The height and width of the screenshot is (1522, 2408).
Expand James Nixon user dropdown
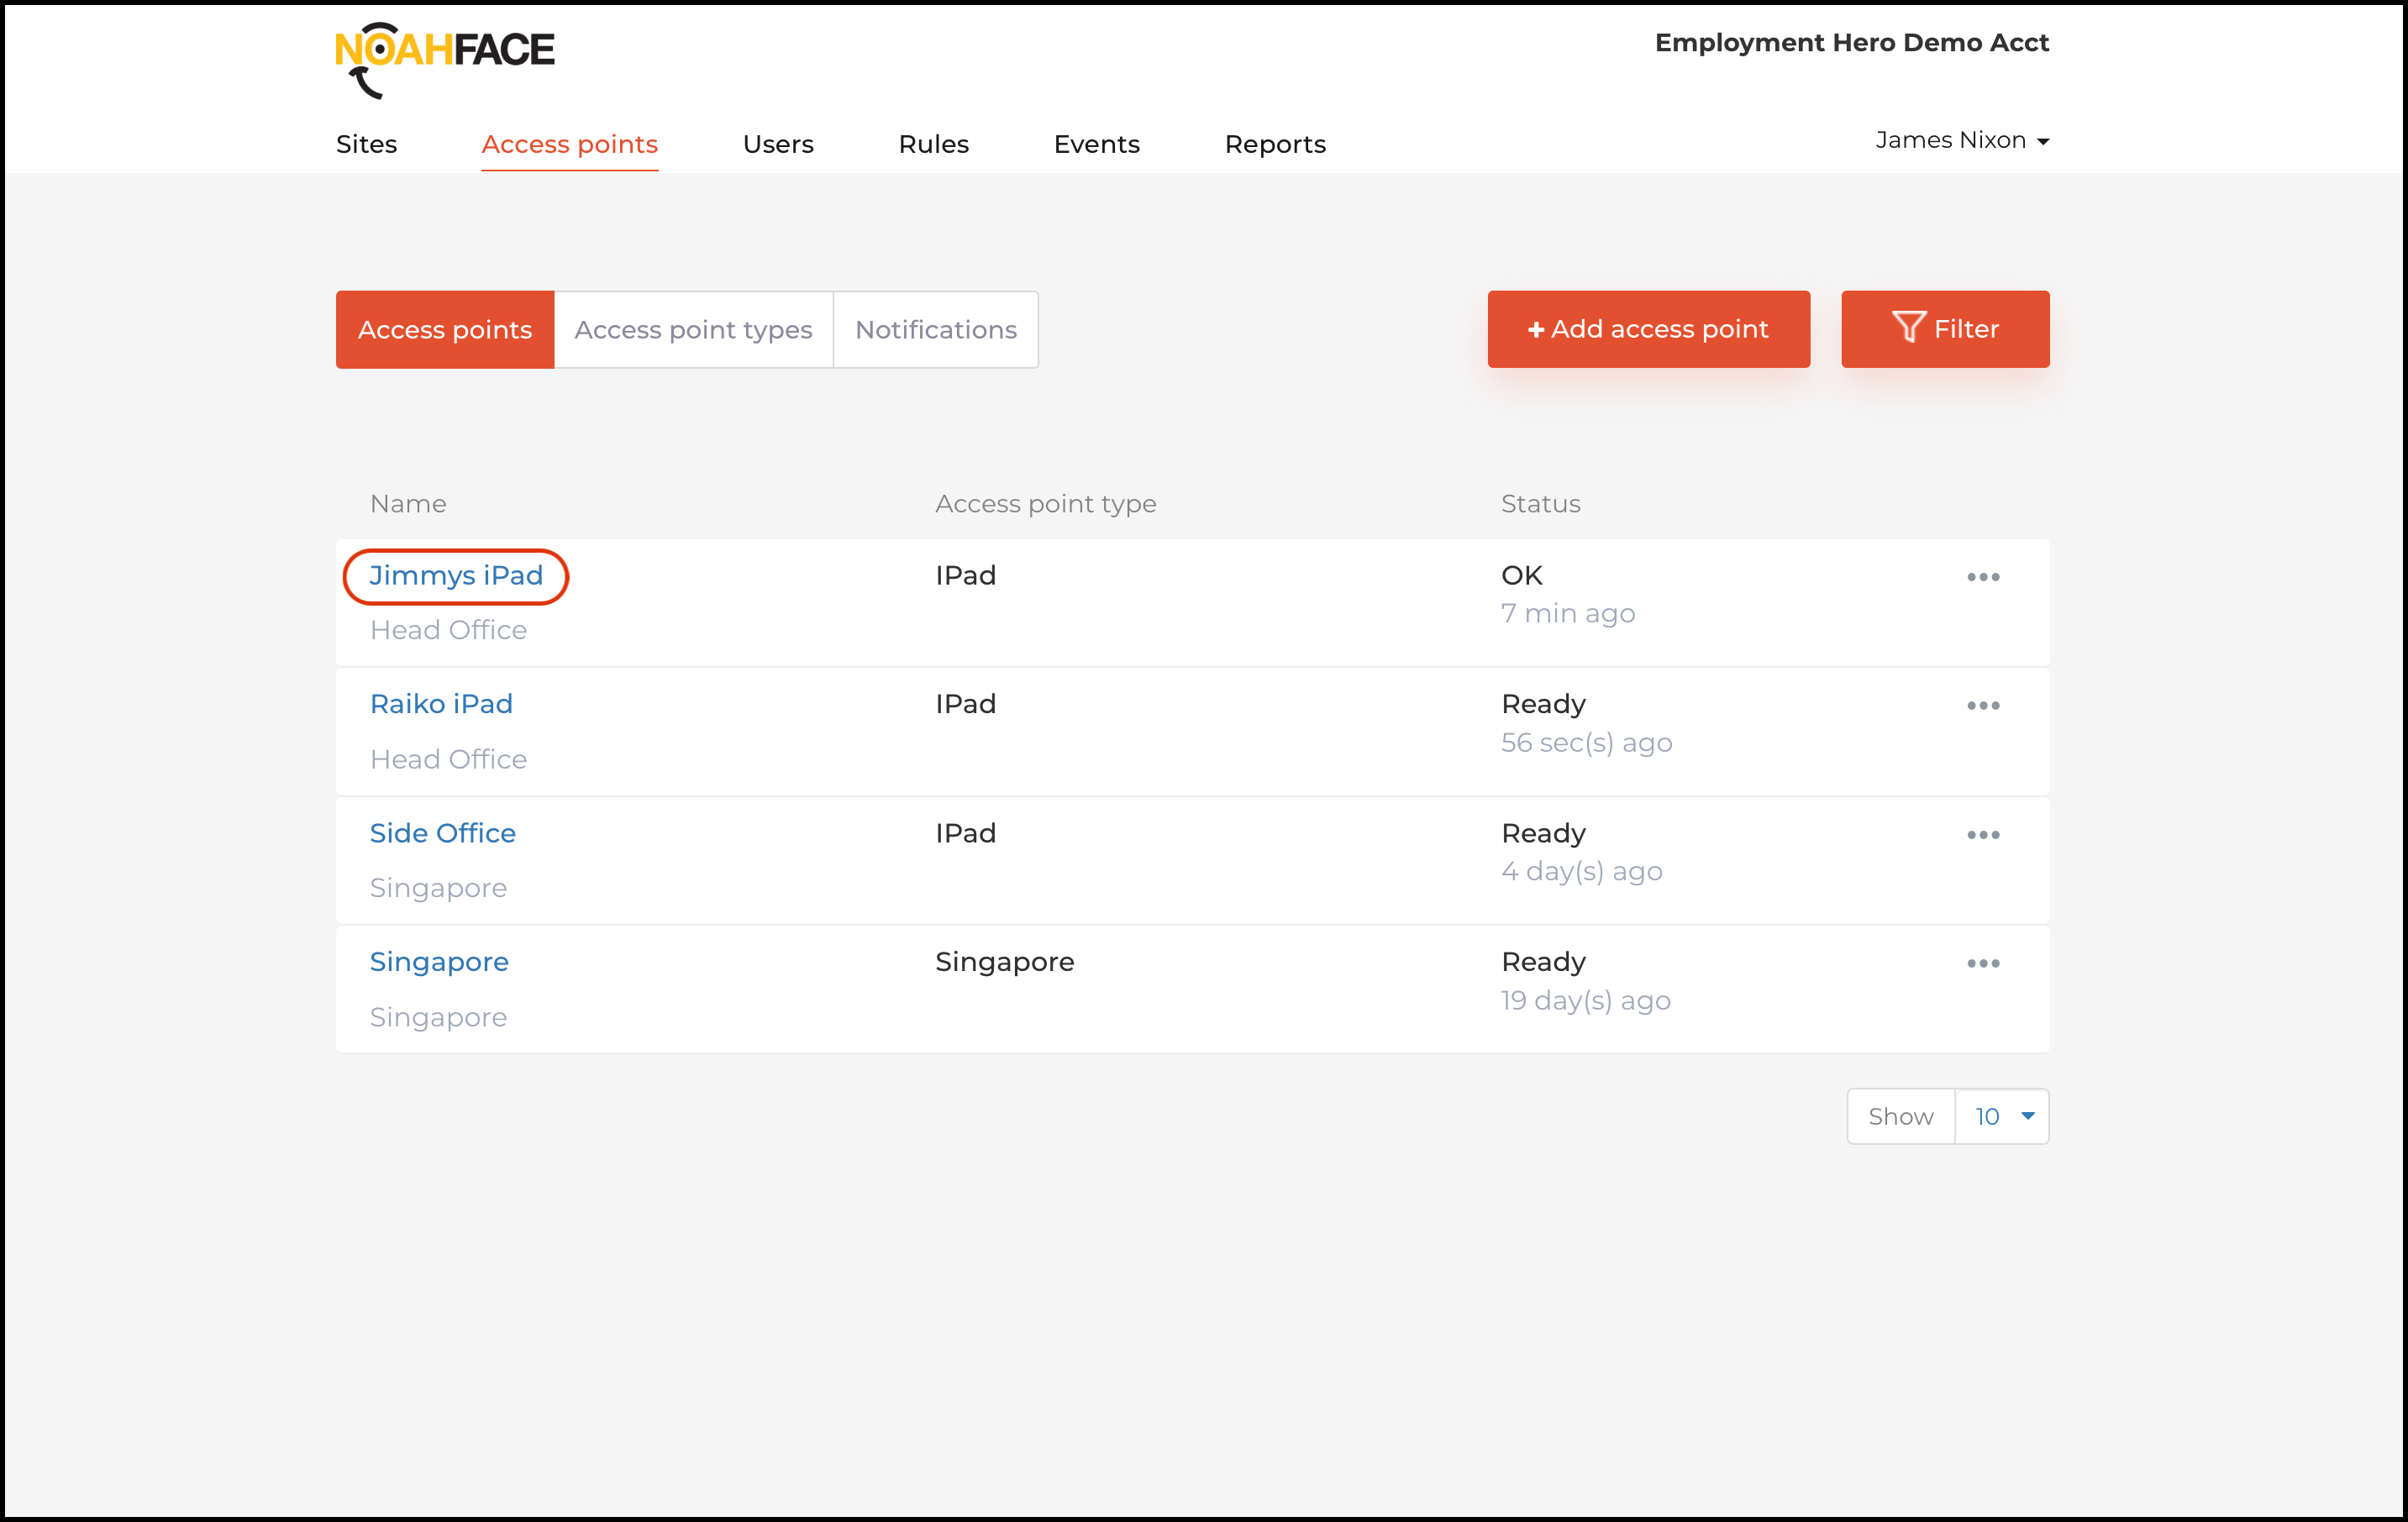(x=1961, y=141)
